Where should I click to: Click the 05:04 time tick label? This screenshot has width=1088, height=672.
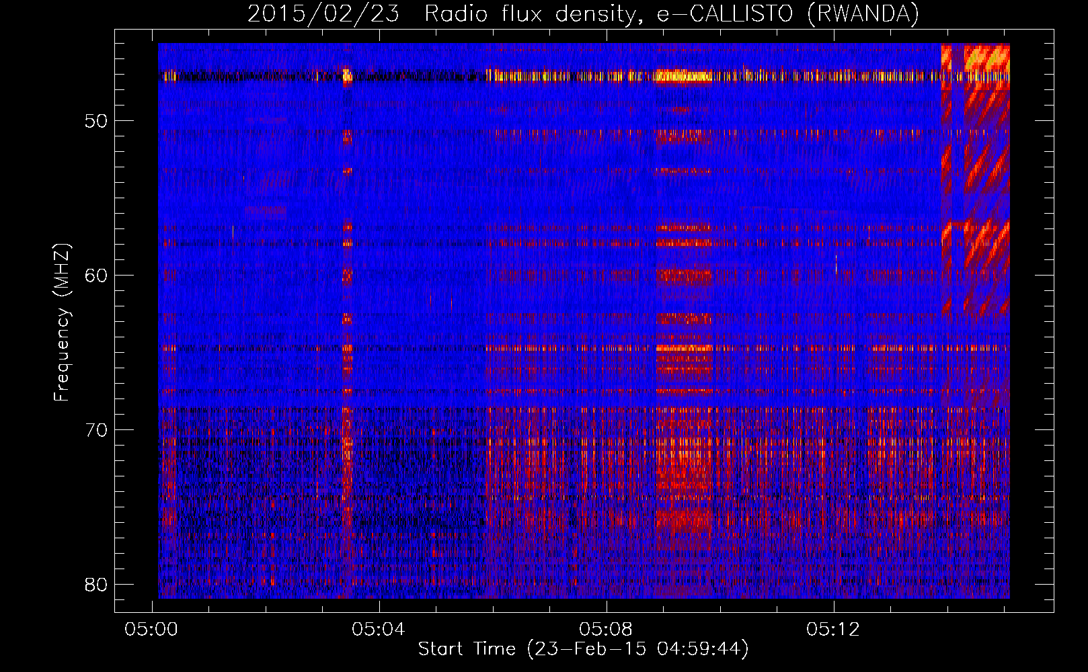[x=379, y=630]
